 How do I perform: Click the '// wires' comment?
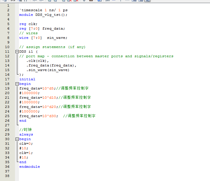[x=28, y=33]
